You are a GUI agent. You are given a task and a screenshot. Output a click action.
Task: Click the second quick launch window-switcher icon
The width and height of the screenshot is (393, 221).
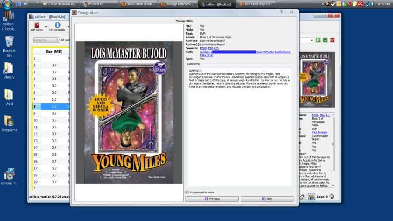[25, 4]
